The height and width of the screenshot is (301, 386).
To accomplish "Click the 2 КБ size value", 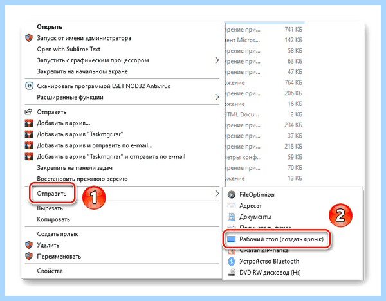I will click(297, 114).
